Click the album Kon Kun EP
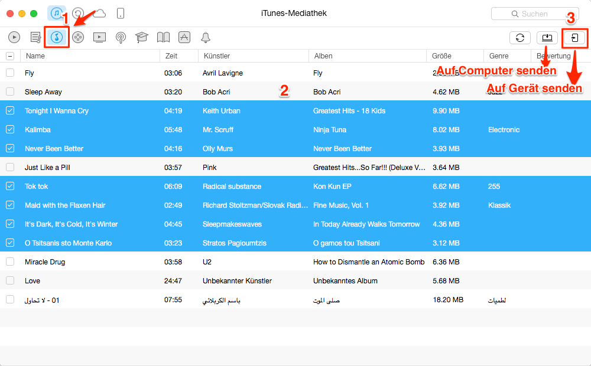This screenshot has width=591, height=366. (332, 187)
